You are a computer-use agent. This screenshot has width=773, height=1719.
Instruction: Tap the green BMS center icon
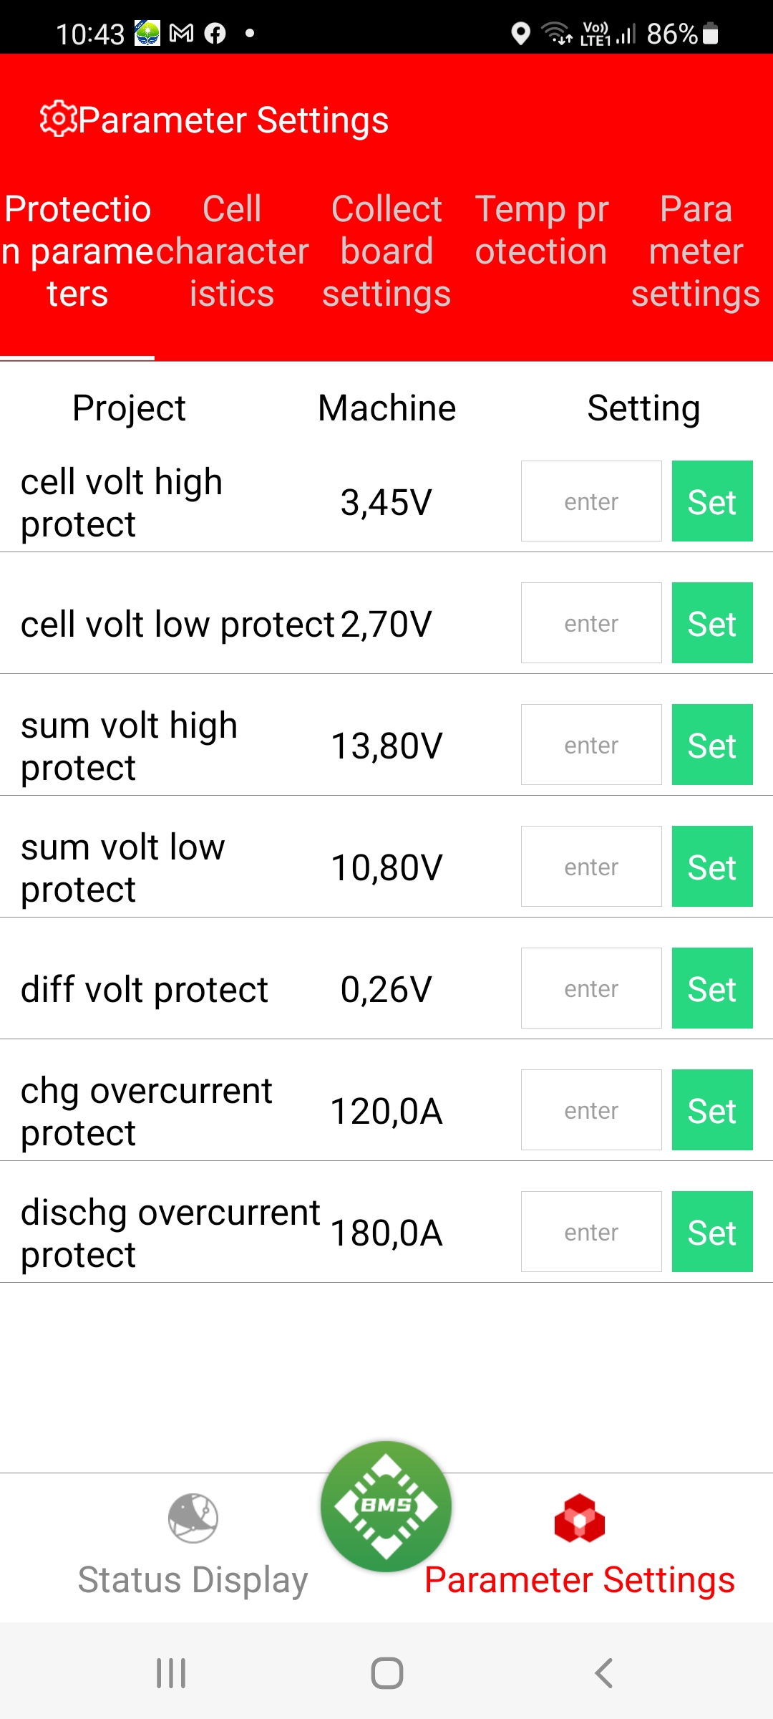(386, 1506)
